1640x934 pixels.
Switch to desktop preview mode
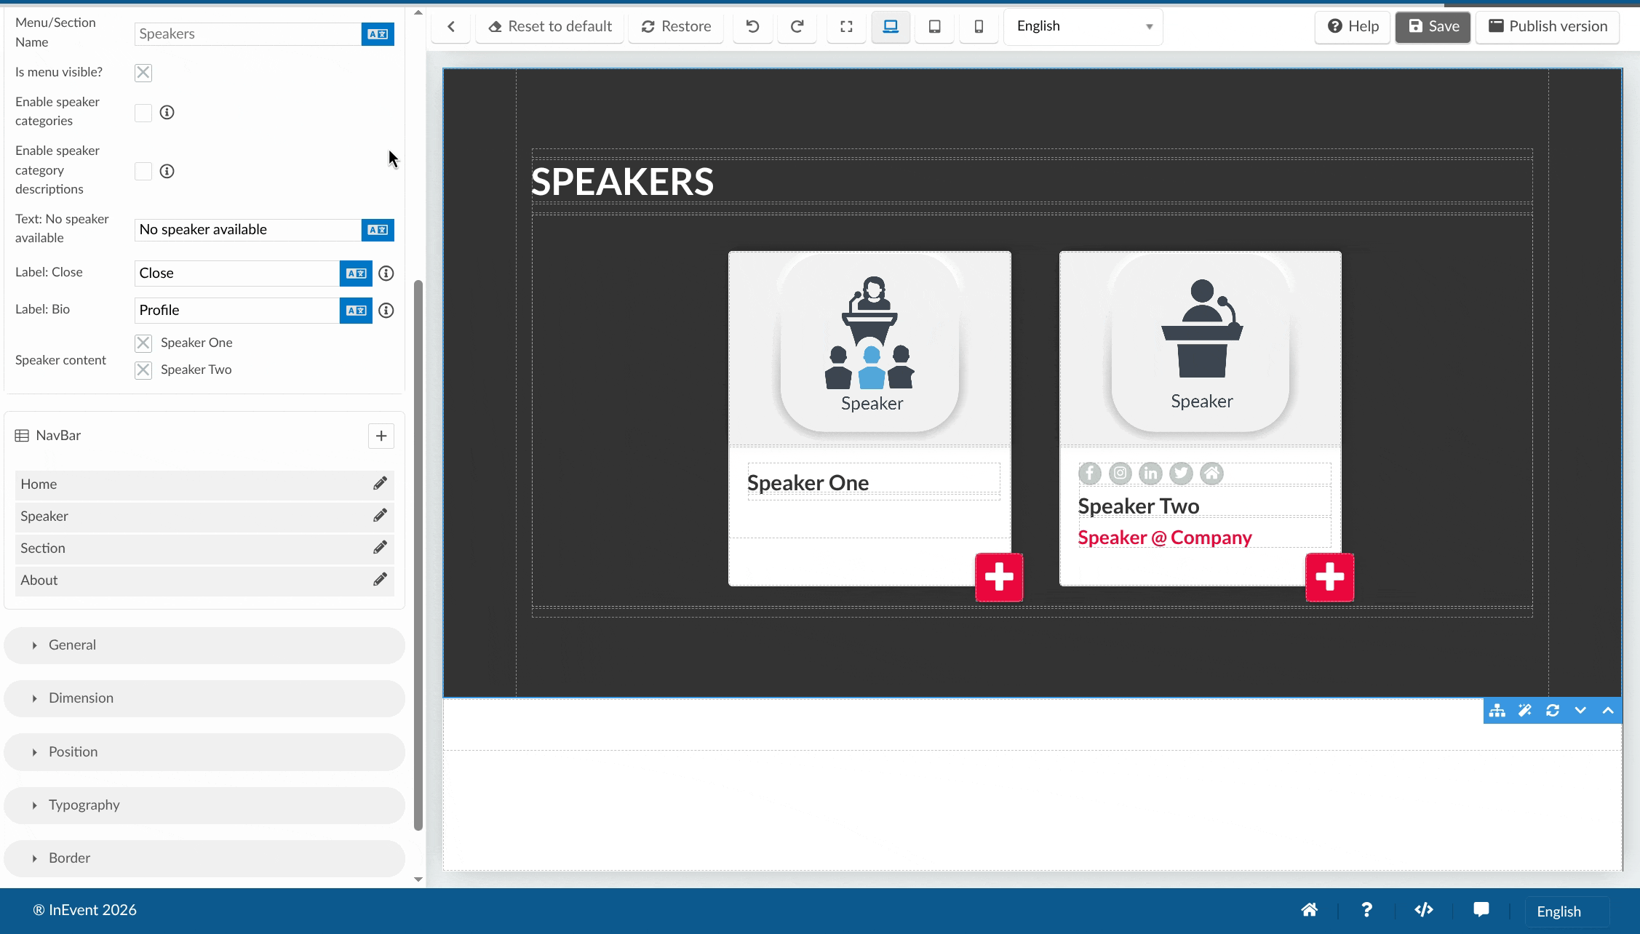[x=891, y=27]
